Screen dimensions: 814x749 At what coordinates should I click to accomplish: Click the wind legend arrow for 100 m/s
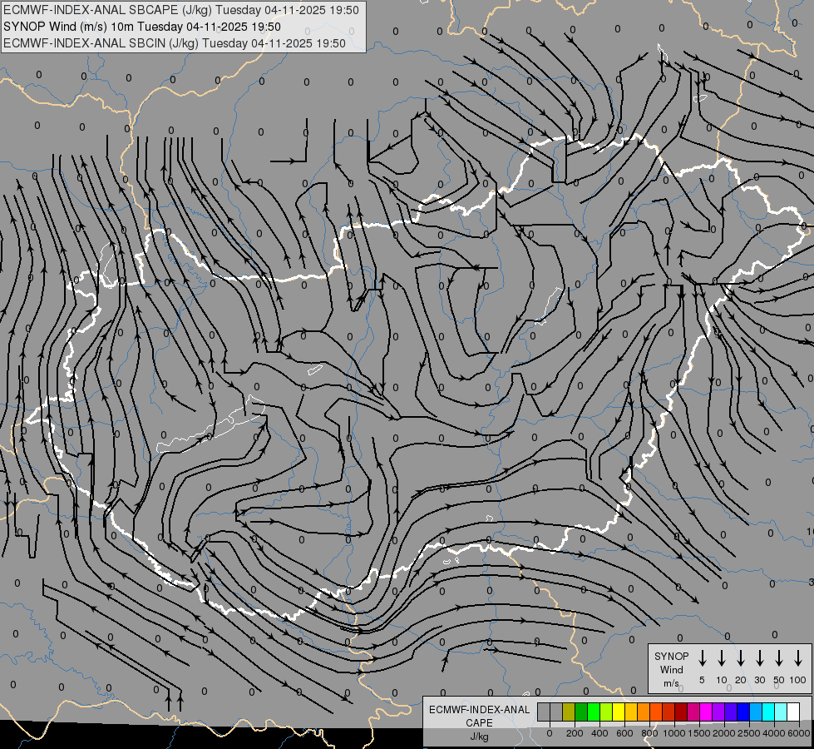click(x=798, y=658)
